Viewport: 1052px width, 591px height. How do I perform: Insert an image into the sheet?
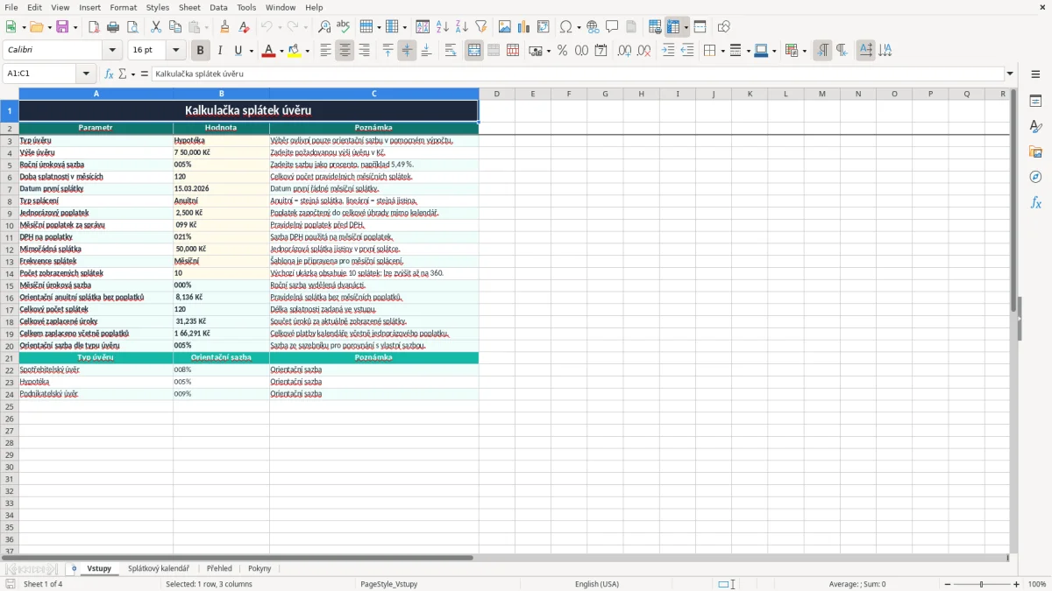pyautogui.click(x=505, y=27)
